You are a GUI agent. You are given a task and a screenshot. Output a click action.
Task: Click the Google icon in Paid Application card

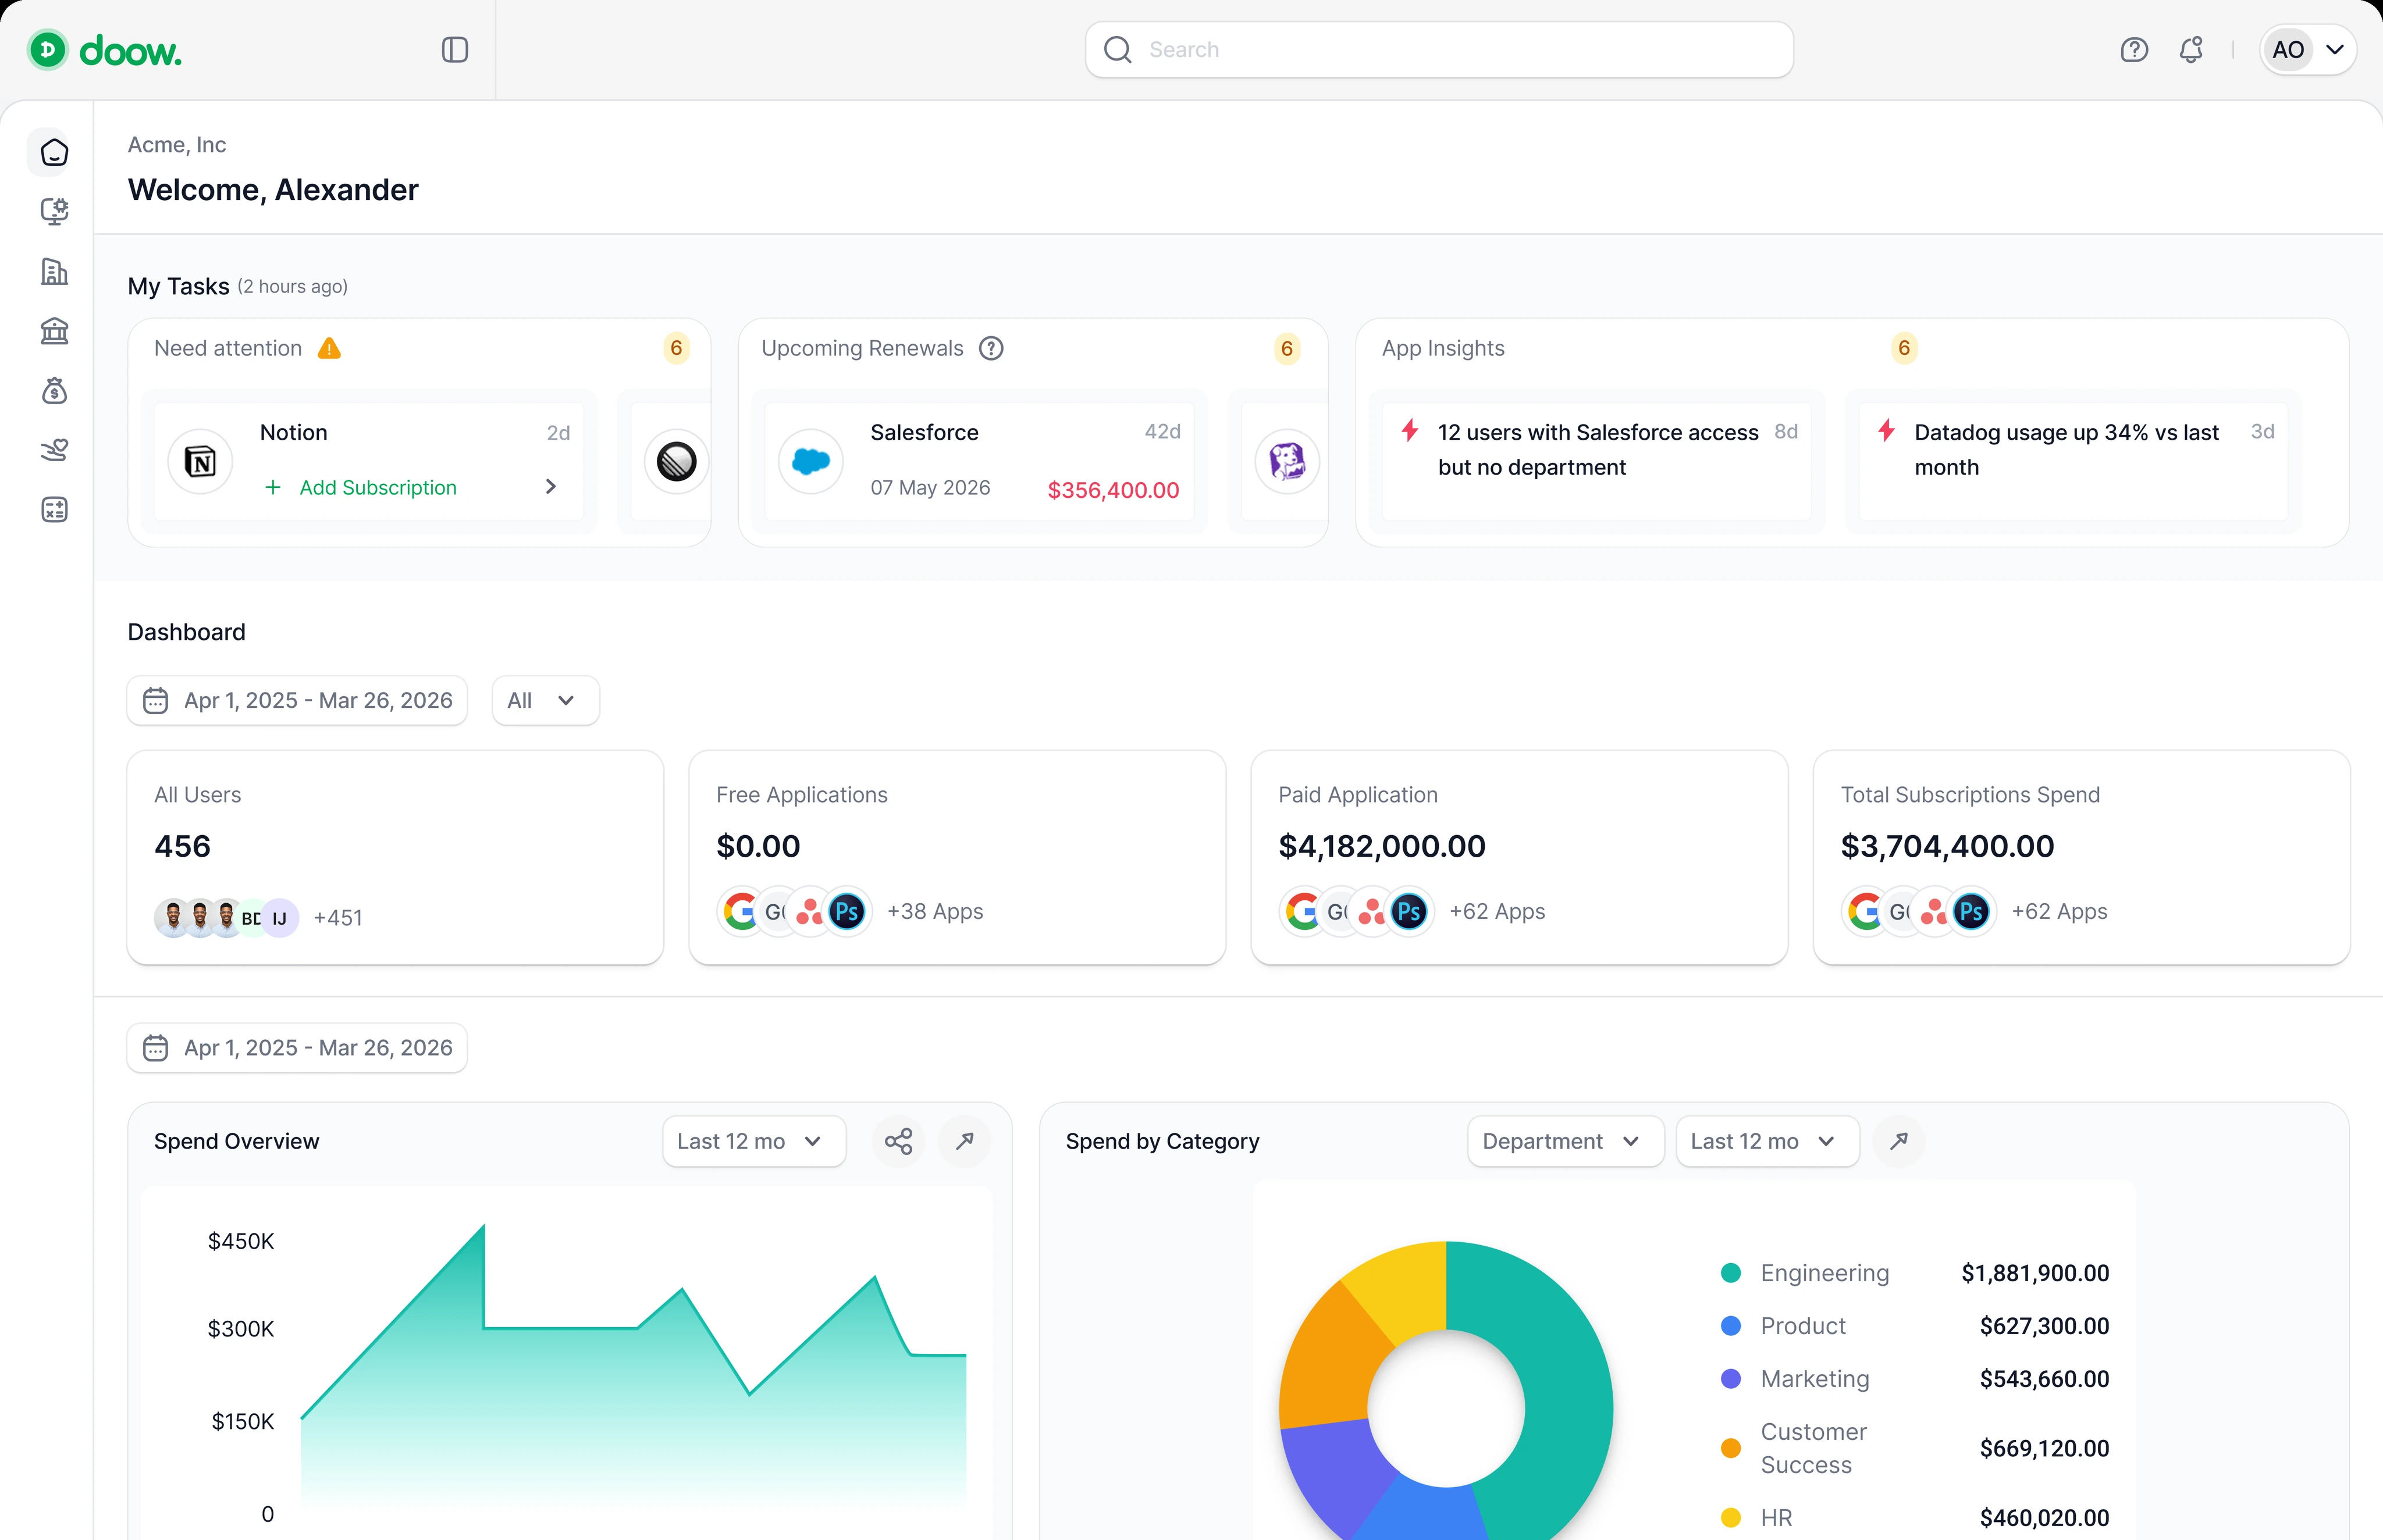click(1304, 911)
